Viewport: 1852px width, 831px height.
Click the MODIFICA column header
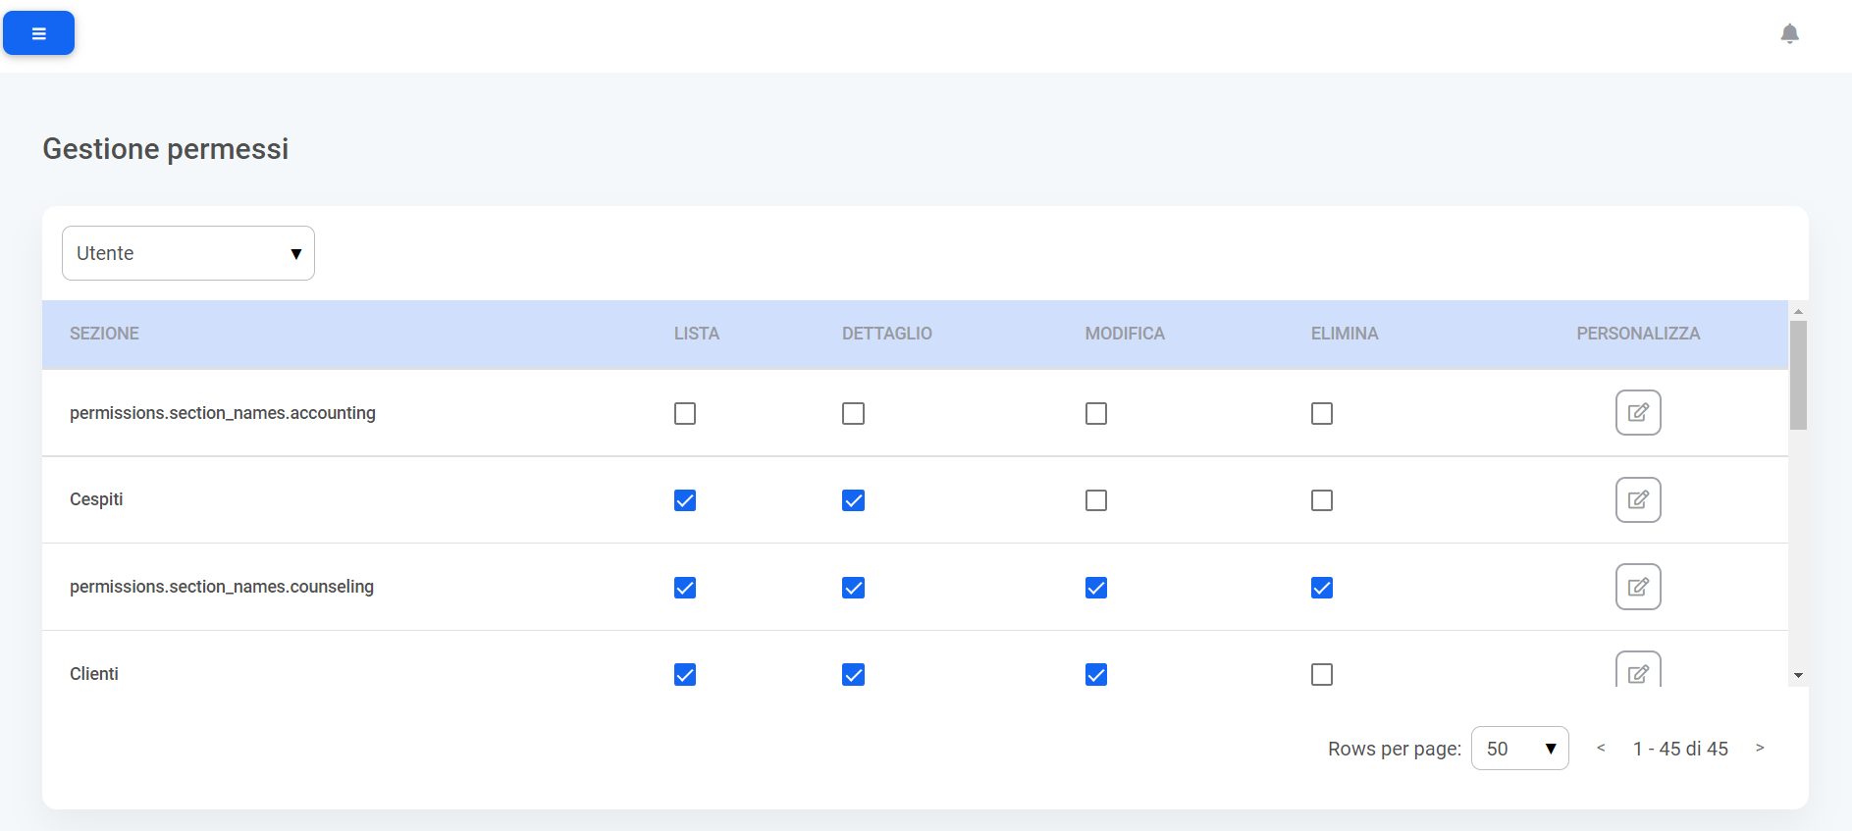pos(1124,334)
